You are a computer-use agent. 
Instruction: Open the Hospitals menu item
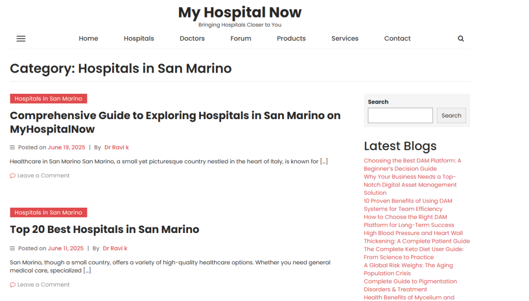pos(138,38)
